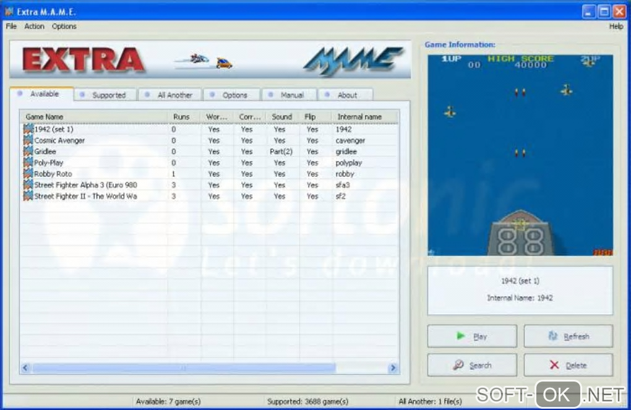Sort by Internal name column header
The image size is (631, 410).
pyautogui.click(x=366, y=117)
